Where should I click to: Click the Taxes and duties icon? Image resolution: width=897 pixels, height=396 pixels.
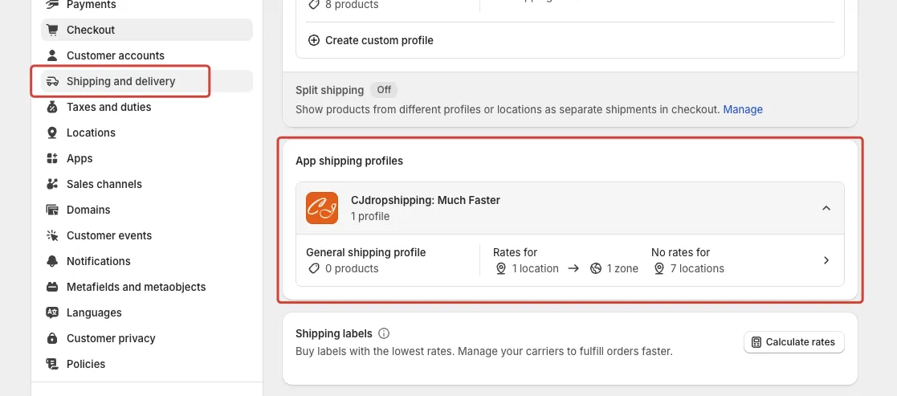pyautogui.click(x=52, y=107)
